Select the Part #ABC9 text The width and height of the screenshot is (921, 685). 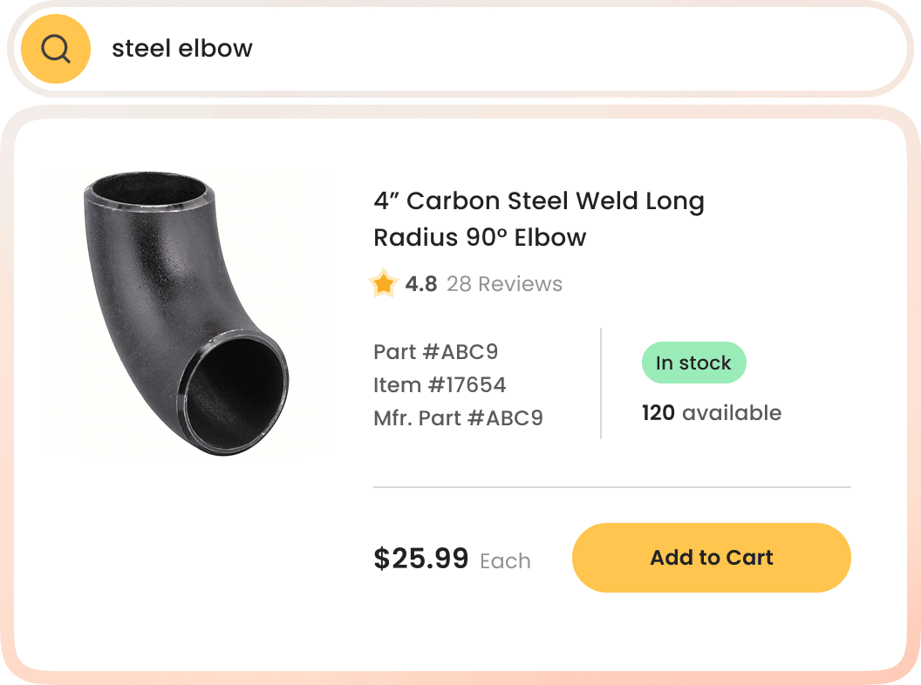435,351
